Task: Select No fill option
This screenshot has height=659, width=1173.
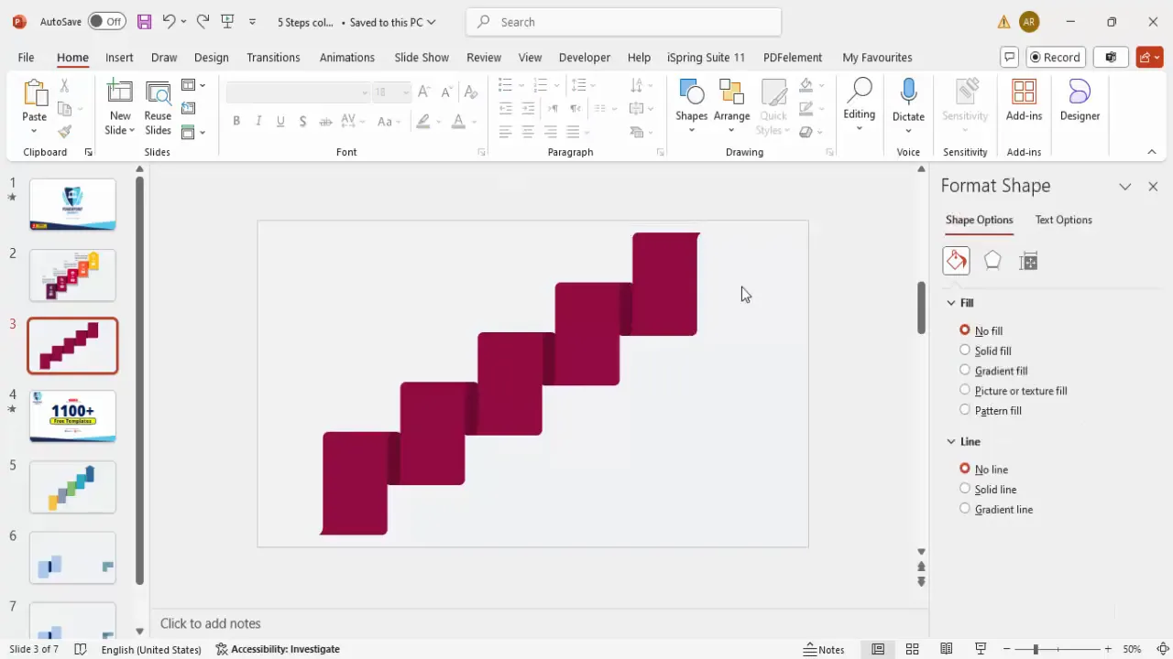Action: pyautogui.click(x=981, y=330)
